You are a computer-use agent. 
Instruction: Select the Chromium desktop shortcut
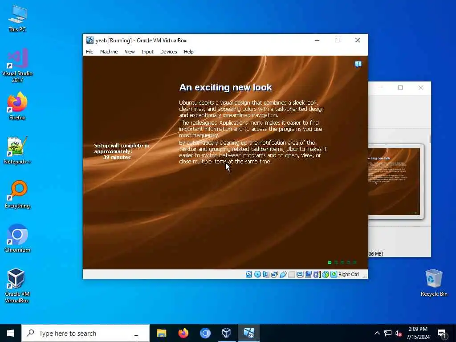click(17, 239)
